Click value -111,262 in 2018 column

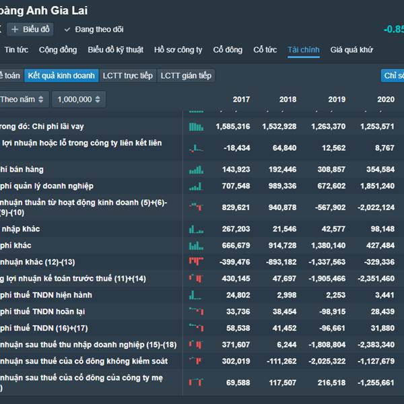281,361
